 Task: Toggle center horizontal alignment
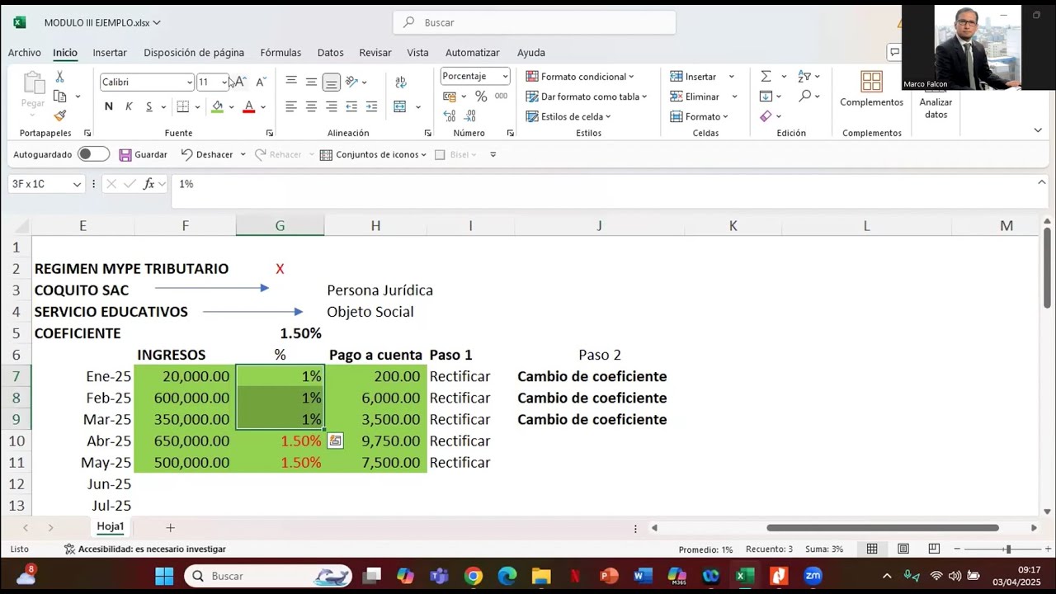point(311,106)
